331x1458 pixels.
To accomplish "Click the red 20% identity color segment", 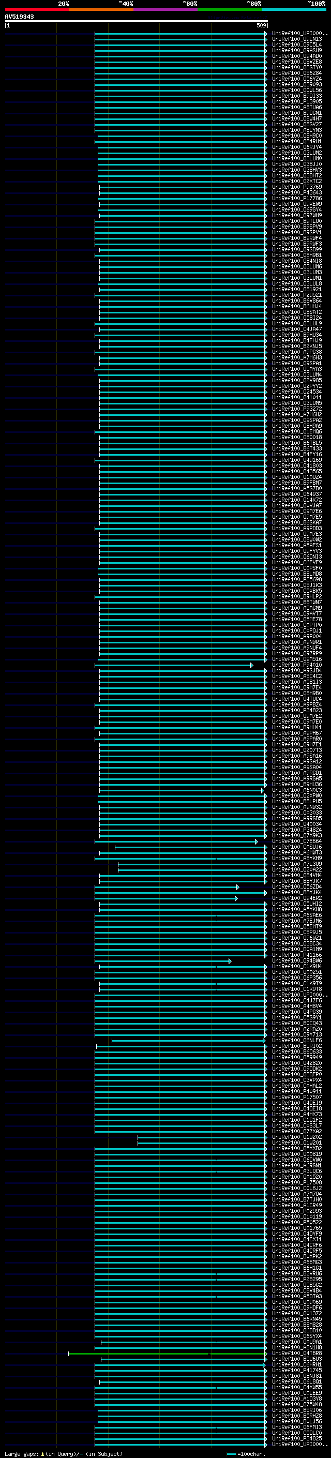I will point(37,9).
